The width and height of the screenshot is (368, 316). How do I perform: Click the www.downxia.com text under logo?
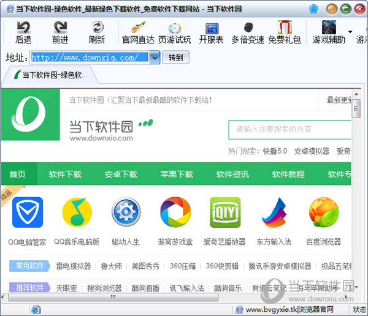pos(101,138)
